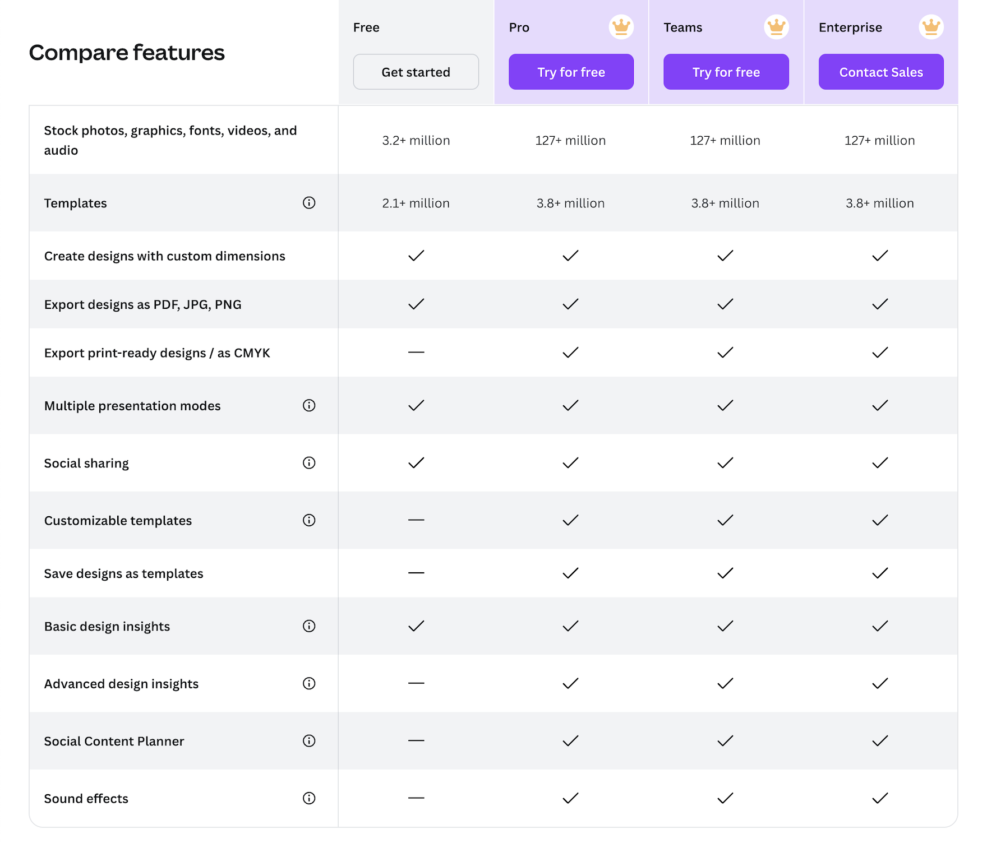The image size is (987, 843).
Task: Click Try for free under Teams
Action: (726, 72)
